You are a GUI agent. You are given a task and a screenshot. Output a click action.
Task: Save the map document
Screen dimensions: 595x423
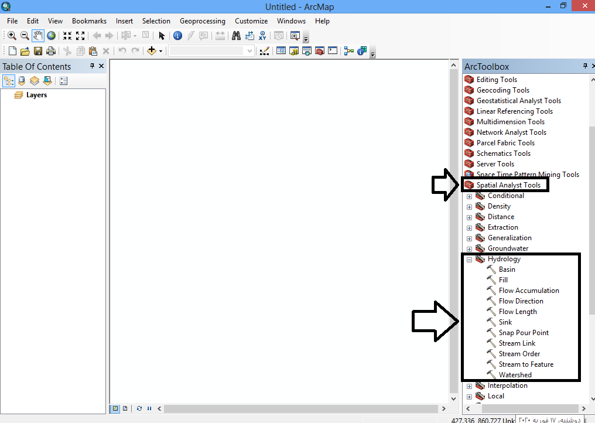coord(38,51)
